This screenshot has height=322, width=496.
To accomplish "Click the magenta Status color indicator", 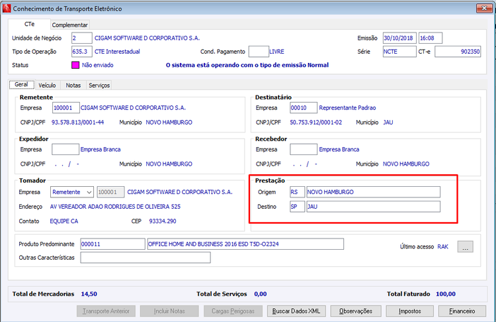I will point(75,65).
